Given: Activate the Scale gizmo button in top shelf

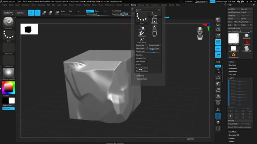Looking at the screenshot, I should pos(50,13).
